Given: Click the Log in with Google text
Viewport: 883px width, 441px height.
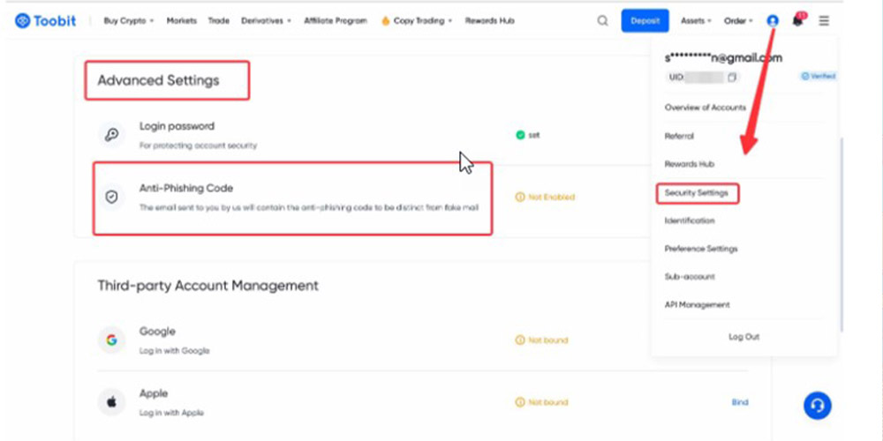Looking at the screenshot, I should point(175,350).
